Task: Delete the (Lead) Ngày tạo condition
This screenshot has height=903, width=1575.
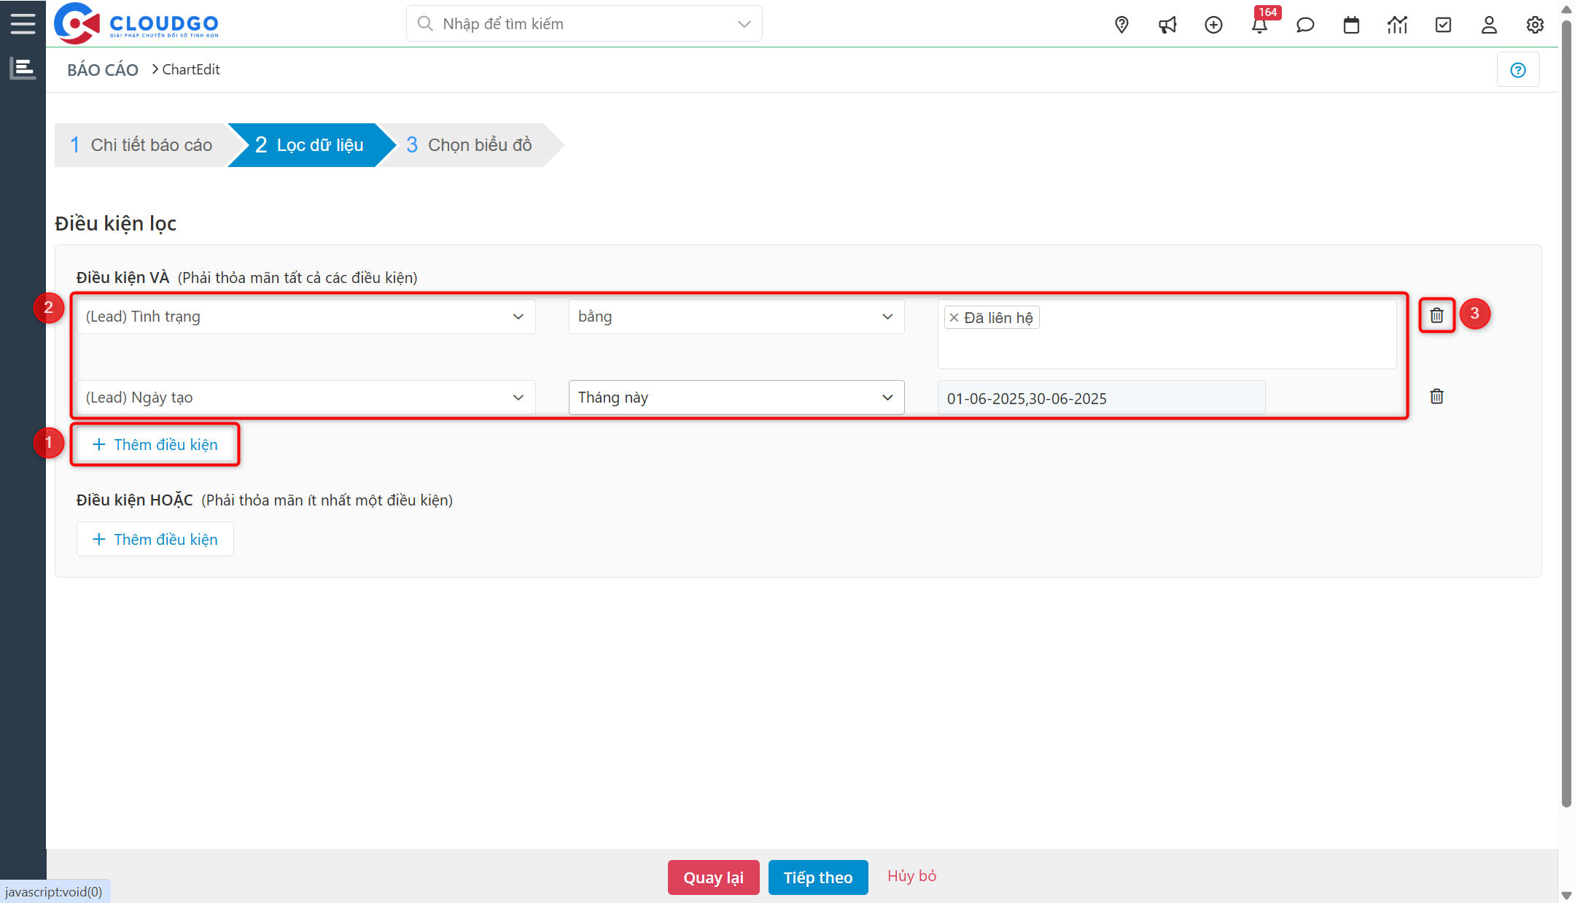Action: pos(1436,396)
